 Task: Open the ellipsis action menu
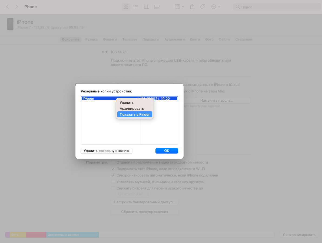coord(216,7)
